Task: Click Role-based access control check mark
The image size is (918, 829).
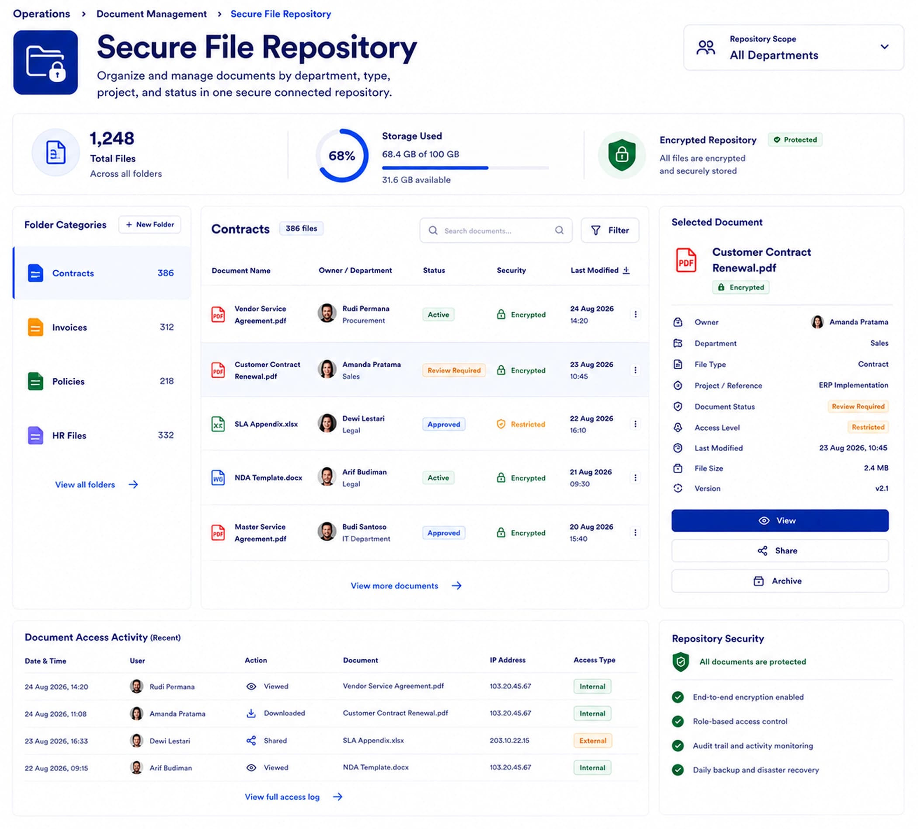Action: click(678, 721)
